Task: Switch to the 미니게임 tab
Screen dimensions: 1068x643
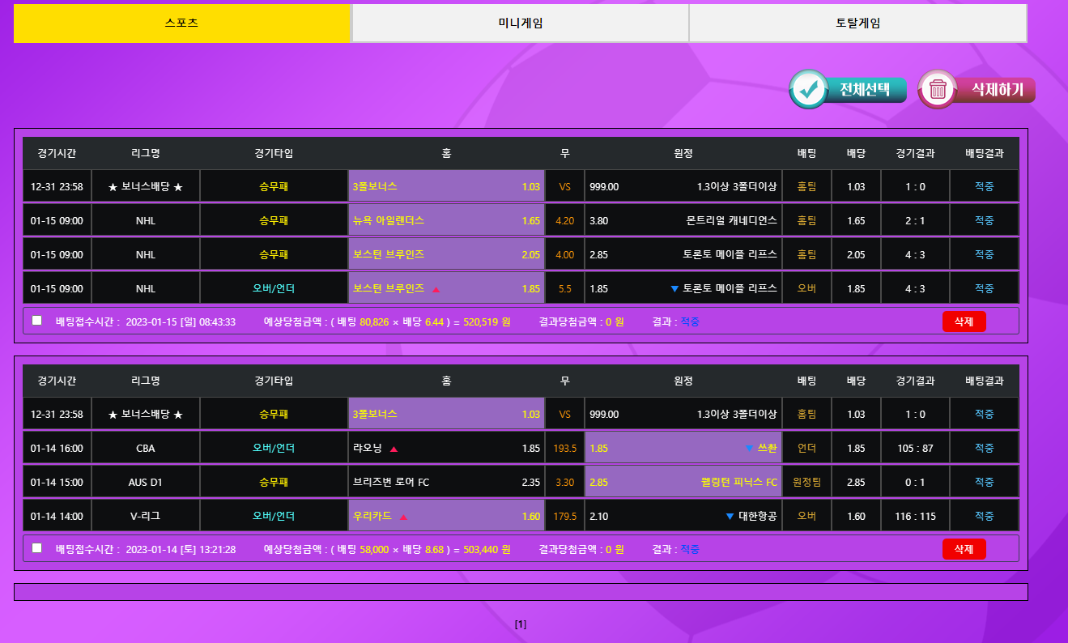Action: 520,23
